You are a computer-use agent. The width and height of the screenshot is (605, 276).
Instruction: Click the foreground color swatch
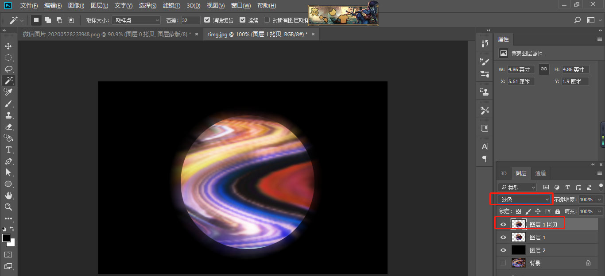(7, 238)
